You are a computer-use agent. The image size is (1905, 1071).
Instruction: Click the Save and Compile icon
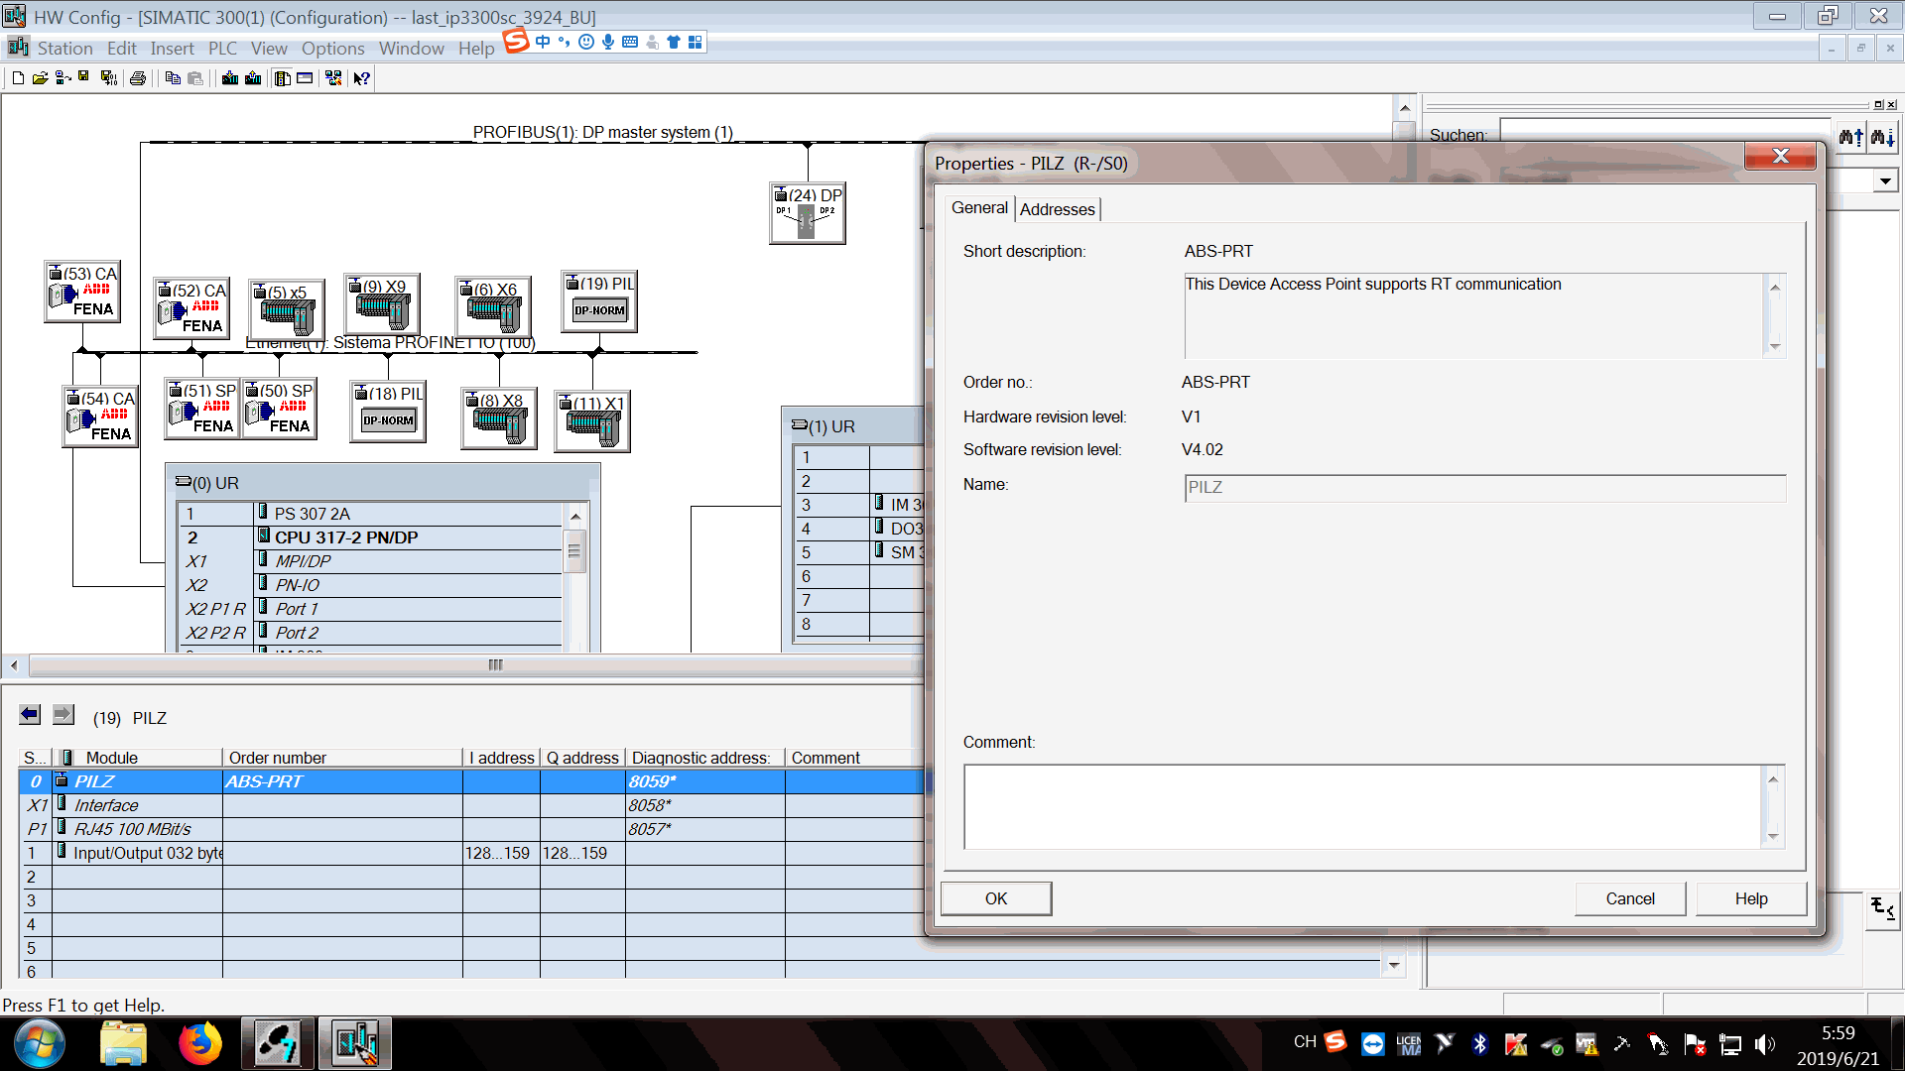(x=108, y=78)
